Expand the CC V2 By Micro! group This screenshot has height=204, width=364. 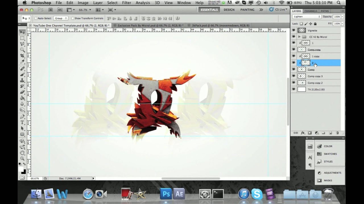pyautogui.click(x=299, y=37)
